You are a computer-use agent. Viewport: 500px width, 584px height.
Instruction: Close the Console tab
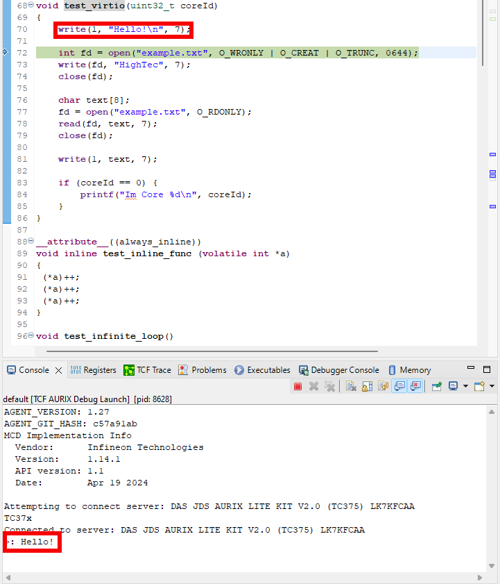pyautogui.click(x=58, y=370)
